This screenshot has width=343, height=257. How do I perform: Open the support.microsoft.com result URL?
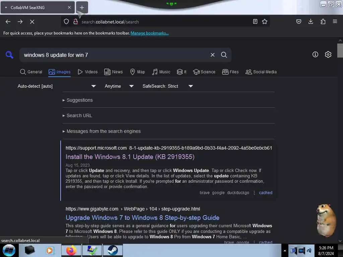(169, 148)
